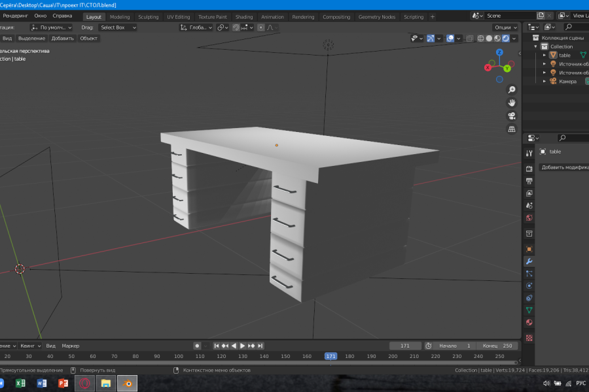Switch to the Sculpting workspace tab

coord(148,17)
